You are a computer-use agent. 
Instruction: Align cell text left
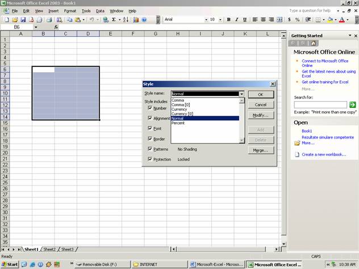[x=255, y=20]
